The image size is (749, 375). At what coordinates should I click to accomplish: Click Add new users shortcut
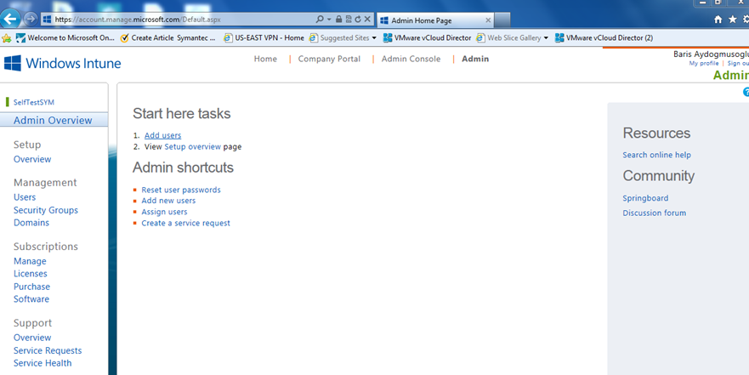pyautogui.click(x=168, y=201)
